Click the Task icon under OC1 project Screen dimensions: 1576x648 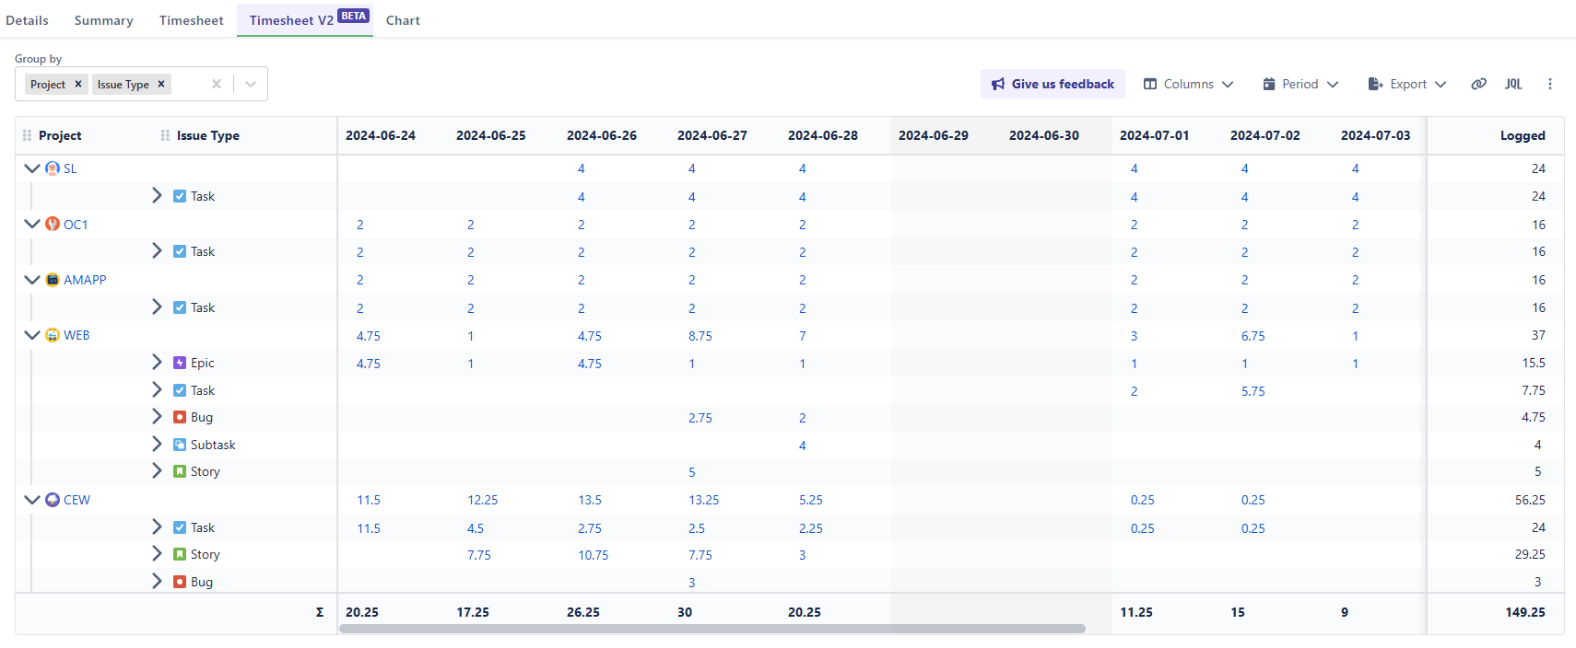(180, 251)
